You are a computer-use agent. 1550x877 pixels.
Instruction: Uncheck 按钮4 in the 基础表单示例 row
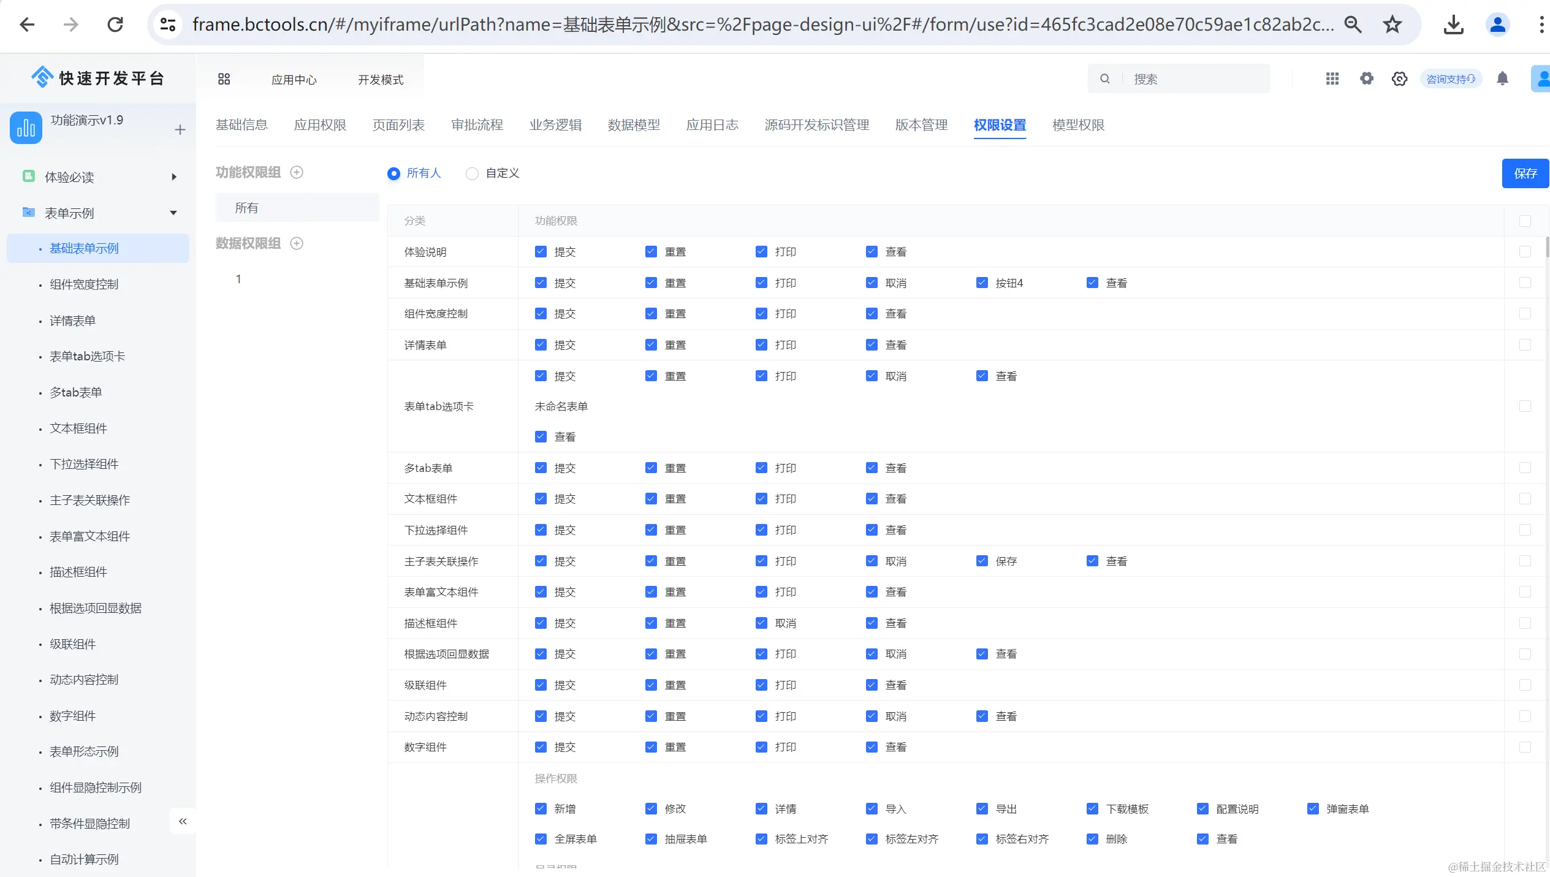tap(982, 283)
